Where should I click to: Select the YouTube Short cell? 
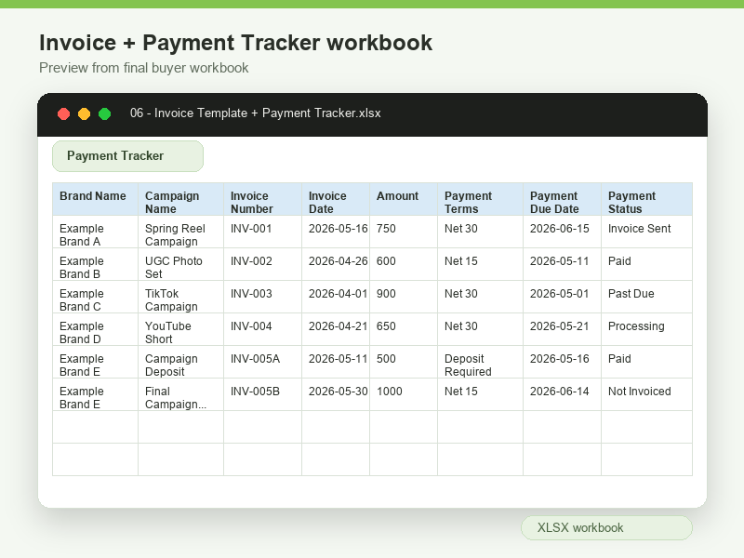pyautogui.click(x=180, y=329)
